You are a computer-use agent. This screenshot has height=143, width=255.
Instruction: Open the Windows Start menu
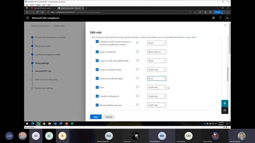click(27, 124)
